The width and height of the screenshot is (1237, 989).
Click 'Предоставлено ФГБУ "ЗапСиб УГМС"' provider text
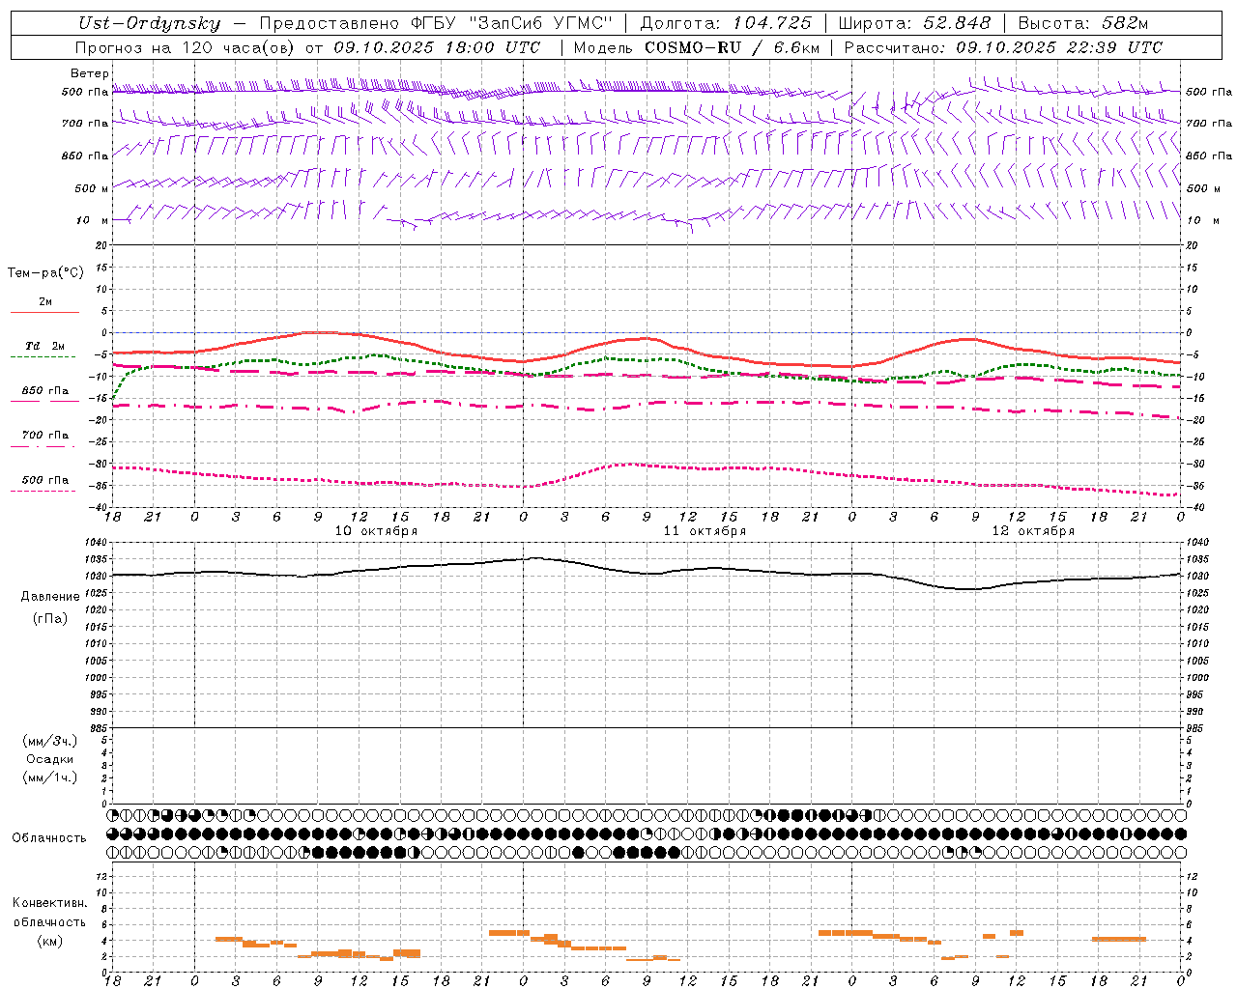[436, 23]
